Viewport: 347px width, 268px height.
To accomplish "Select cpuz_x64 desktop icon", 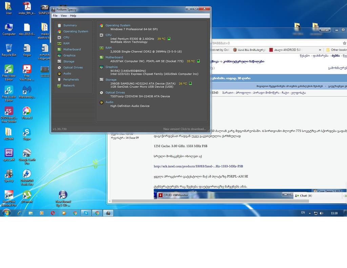I will click(x=9, y=155).
